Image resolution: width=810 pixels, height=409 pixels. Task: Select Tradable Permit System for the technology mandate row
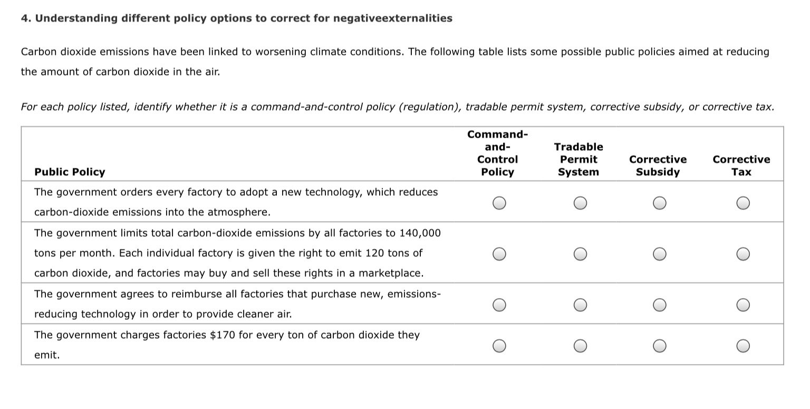[580, 202]
